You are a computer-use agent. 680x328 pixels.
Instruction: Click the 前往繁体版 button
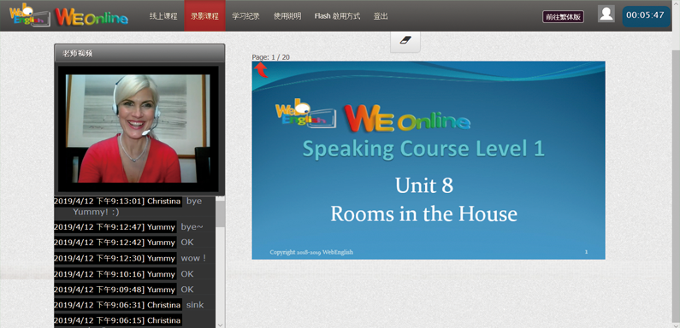point(563,16)
